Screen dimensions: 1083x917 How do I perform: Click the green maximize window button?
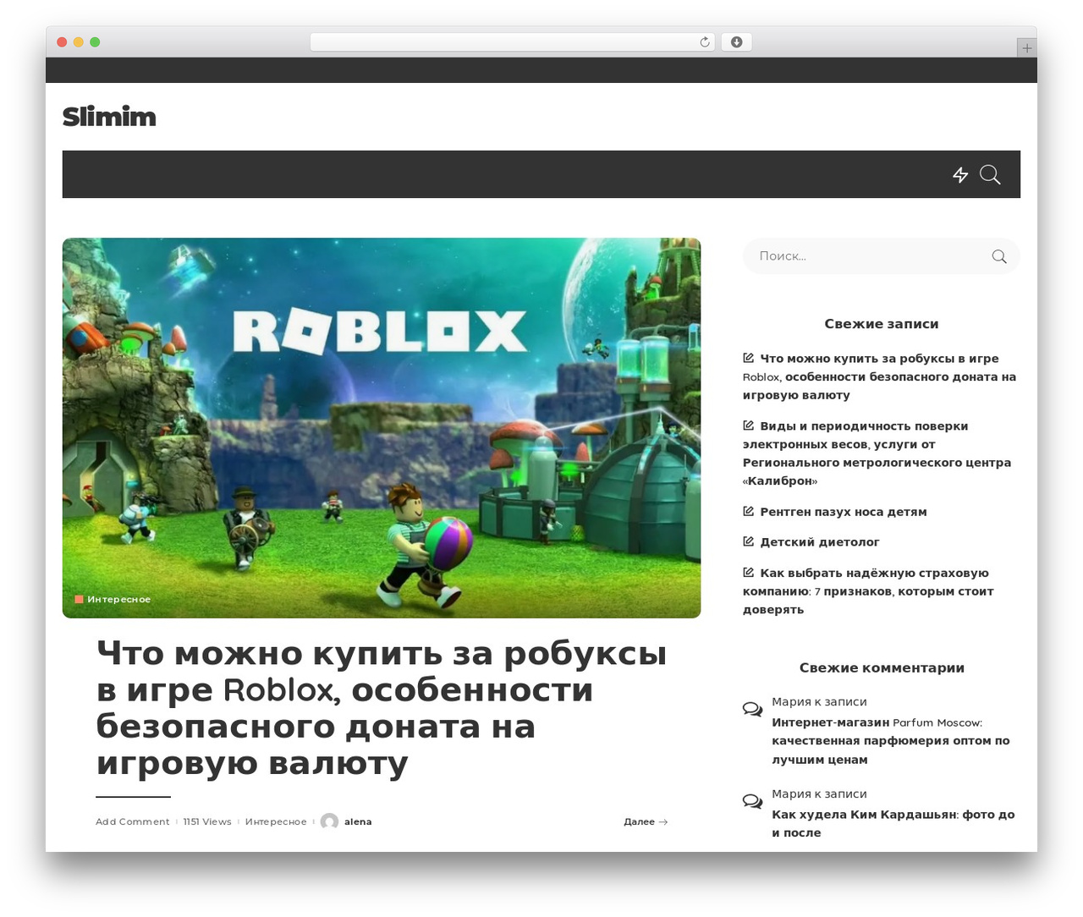click(95, 42)
